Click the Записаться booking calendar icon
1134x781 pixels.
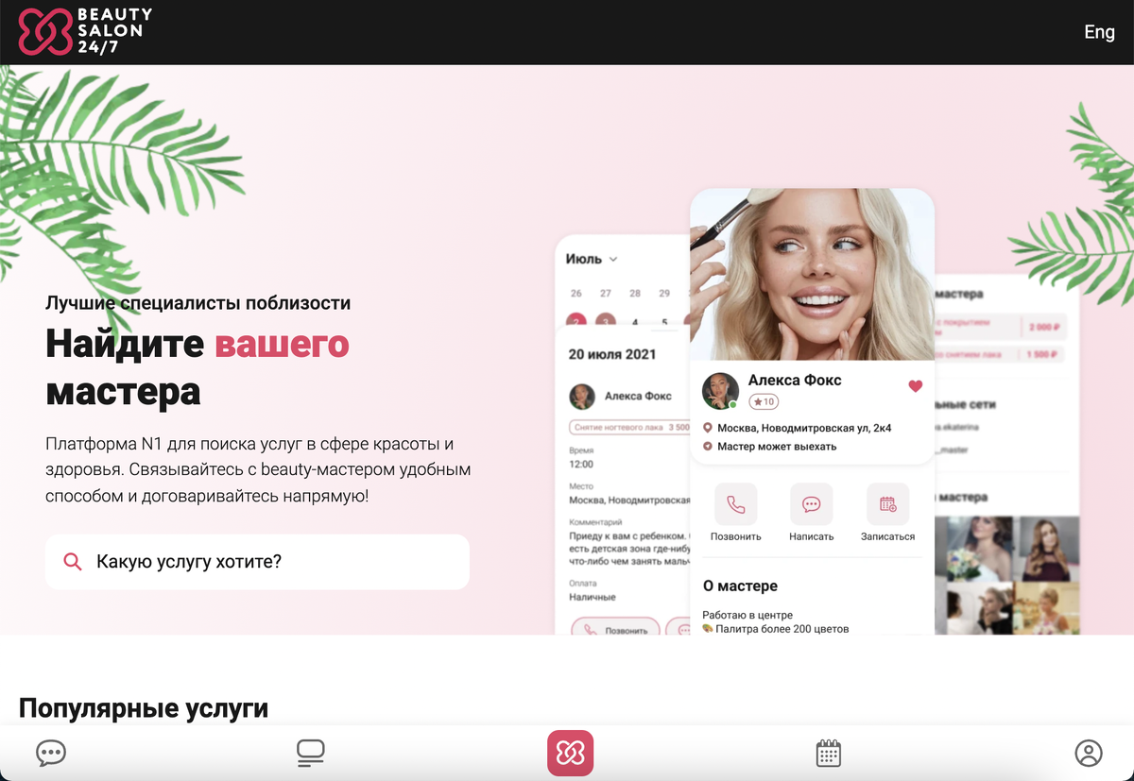887,503
